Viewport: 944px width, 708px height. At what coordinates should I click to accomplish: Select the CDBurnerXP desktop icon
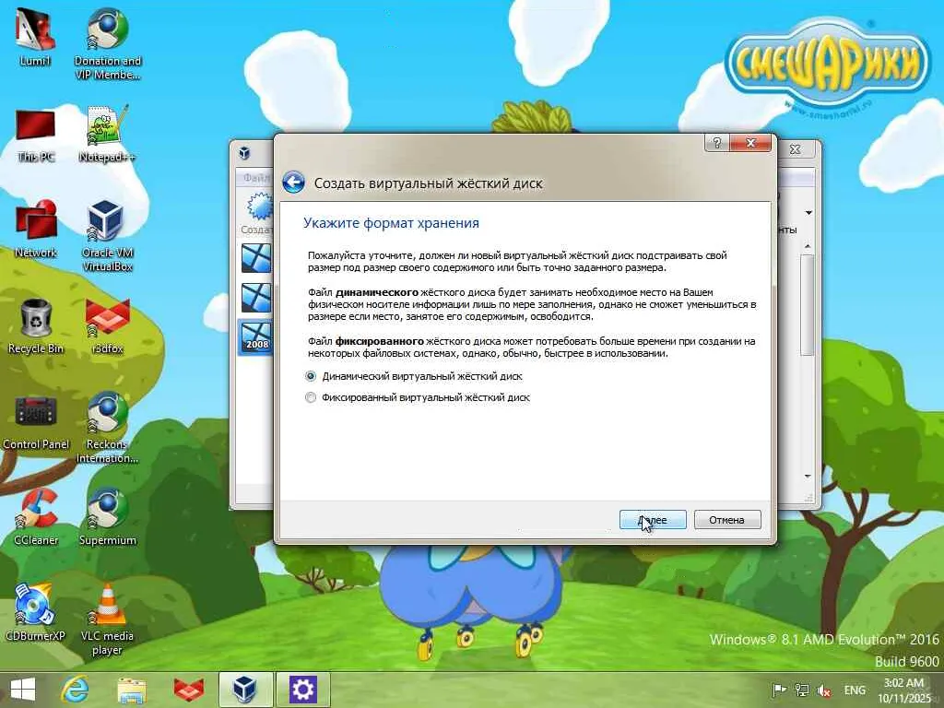click(x=36, y=612)
